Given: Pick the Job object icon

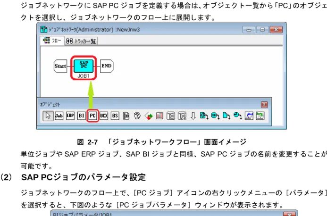Looking at the screenshot, I should (59, 116).
